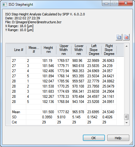Screen dimensions: 135x147
Task: Click the Lower Width nm column header
Action: point(79,50)
